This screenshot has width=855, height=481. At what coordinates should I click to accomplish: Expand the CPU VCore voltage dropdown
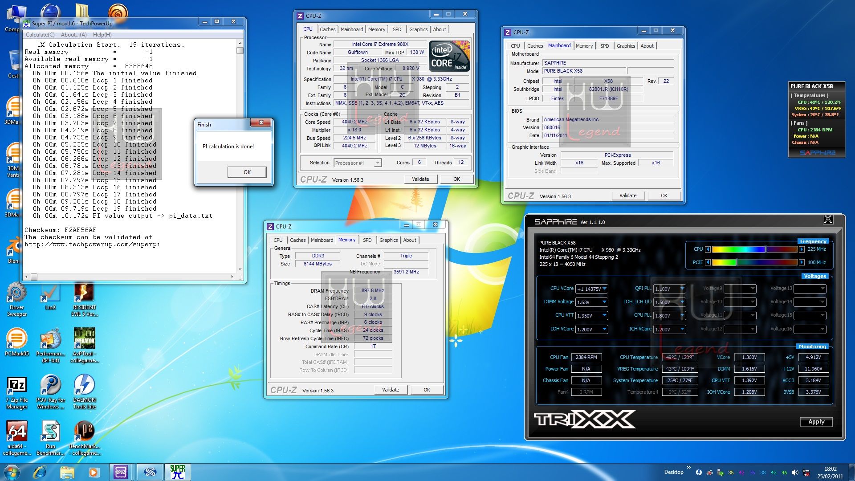point(604,289)
